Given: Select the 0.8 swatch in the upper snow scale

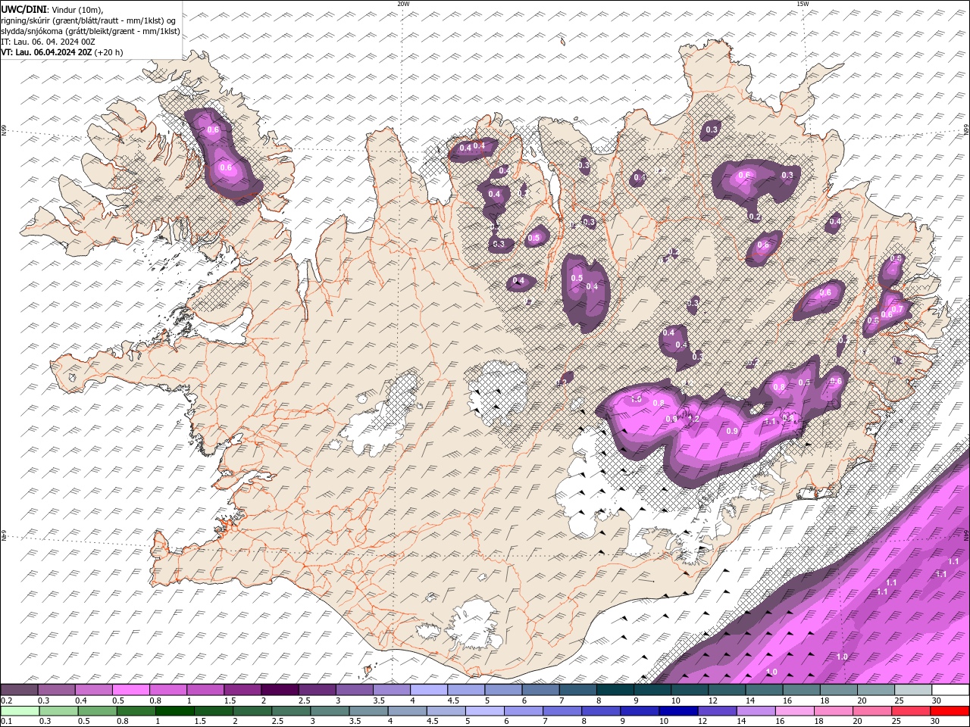Looking at the screenshot, I should (x=167, y=690).
